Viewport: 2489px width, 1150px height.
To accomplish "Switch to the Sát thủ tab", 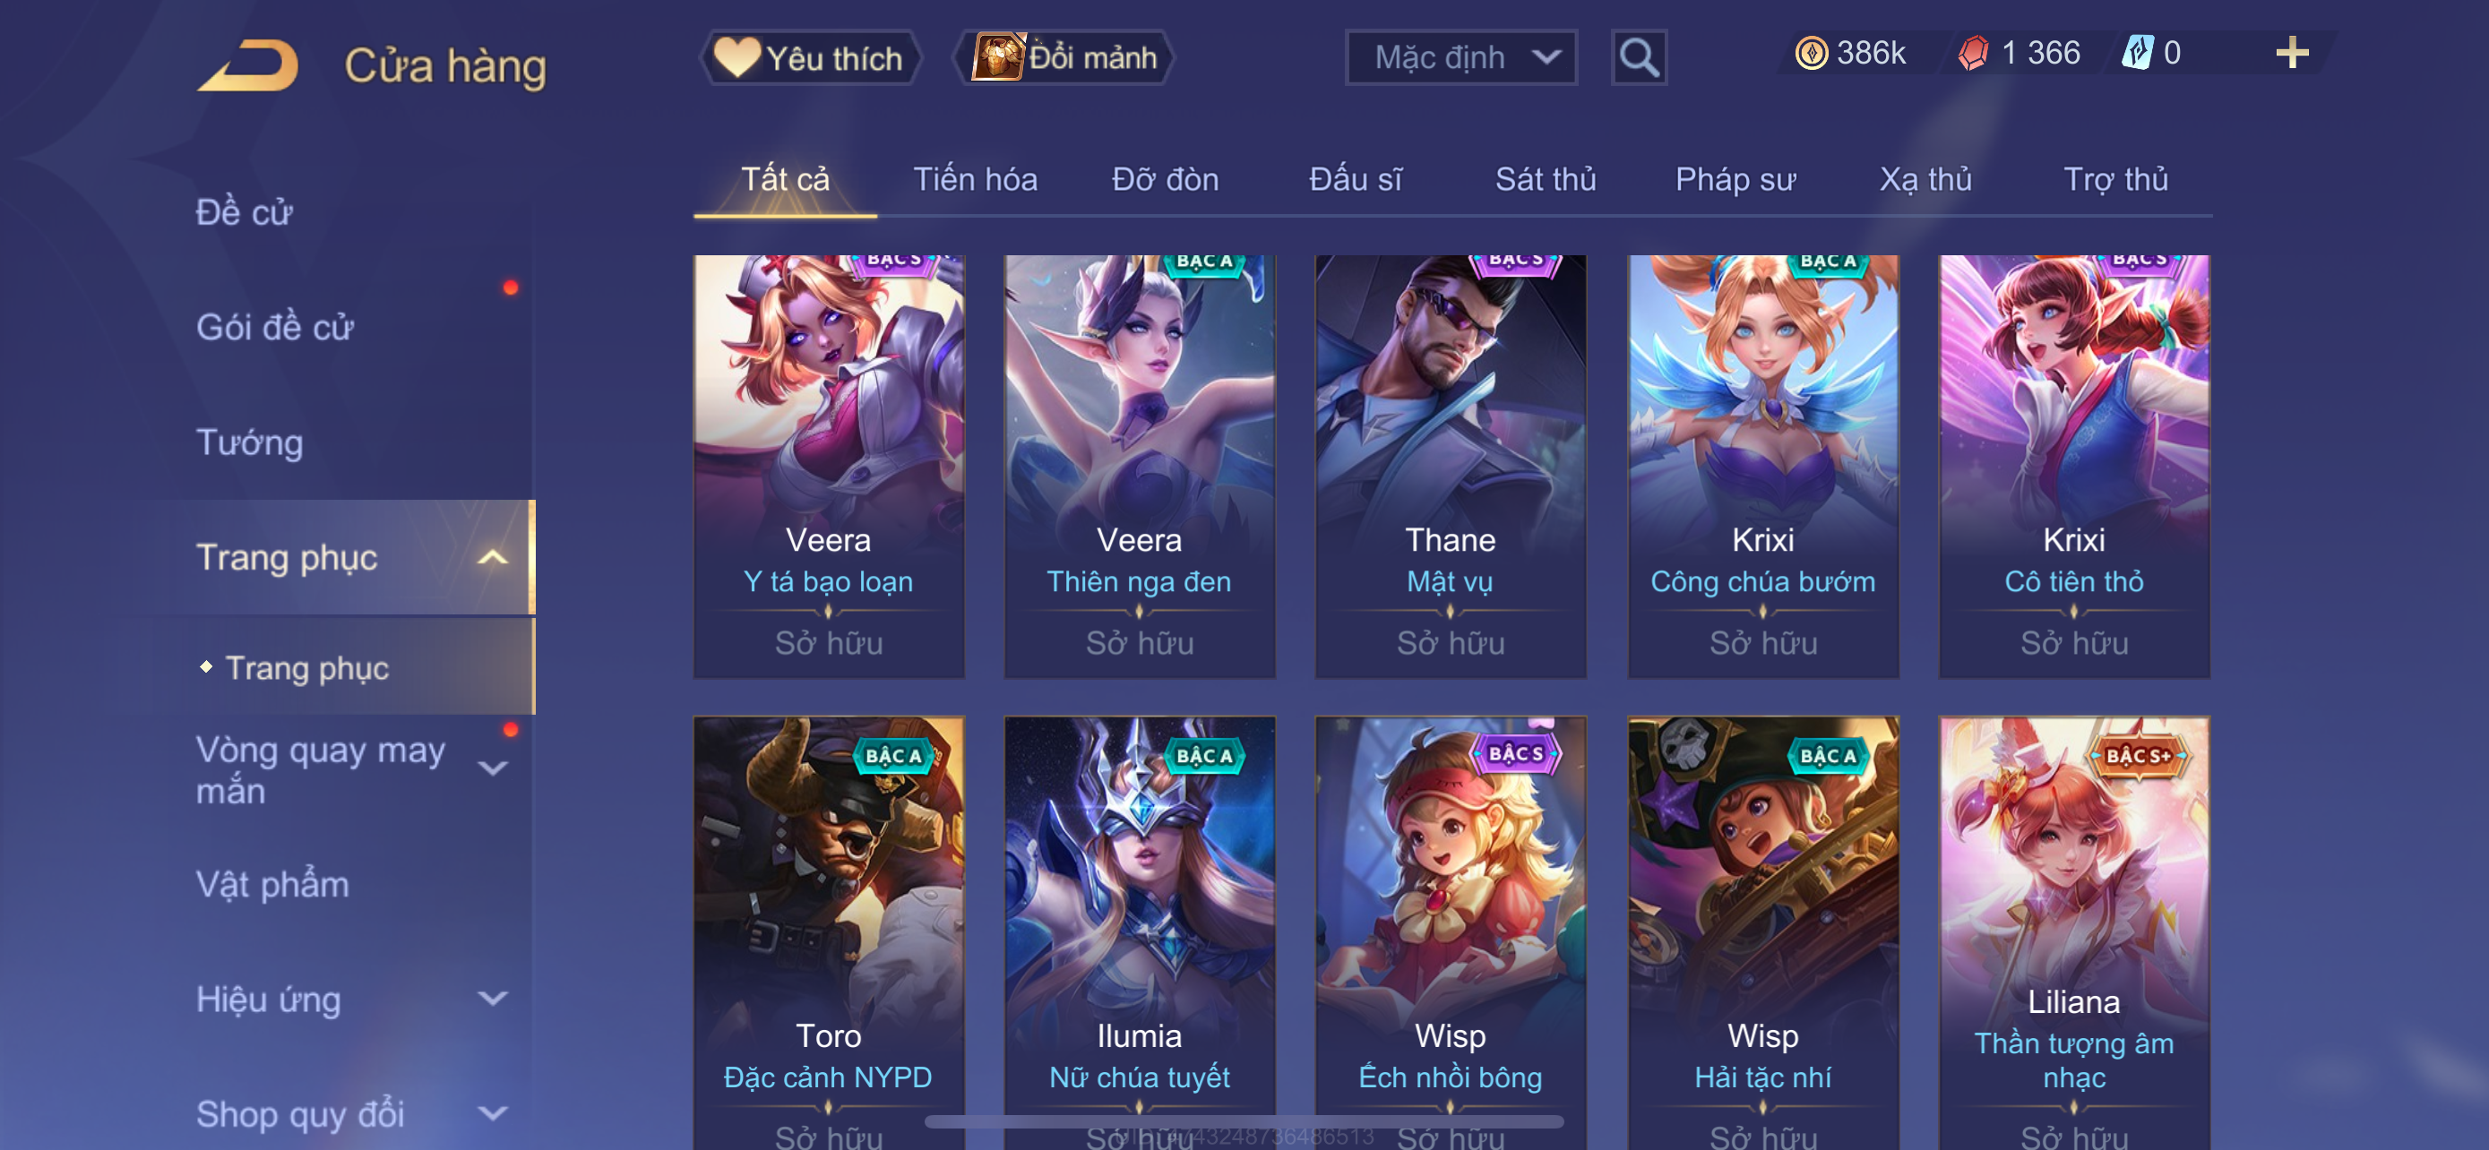I will [x=1545, y=180].
